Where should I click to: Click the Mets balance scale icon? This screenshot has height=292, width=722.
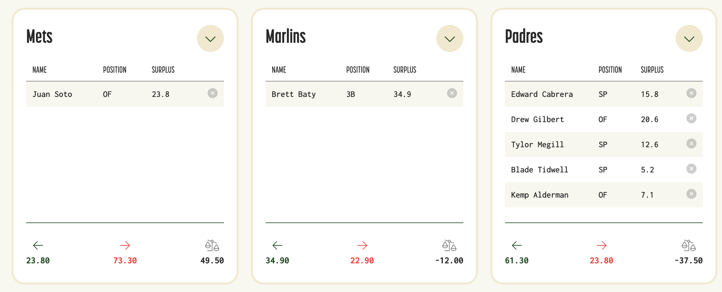[x=212, y=245]
